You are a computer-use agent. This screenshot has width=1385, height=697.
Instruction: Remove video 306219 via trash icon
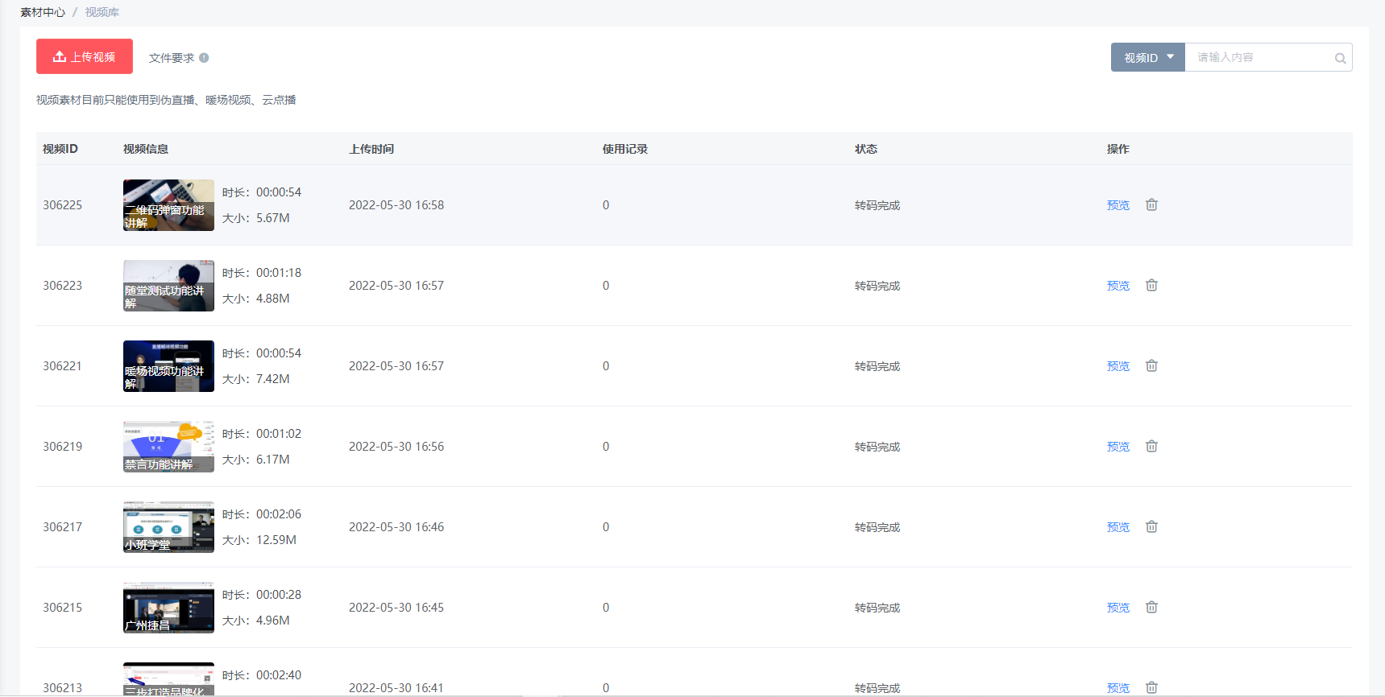pyautogui.click(x=1151, y=447)
